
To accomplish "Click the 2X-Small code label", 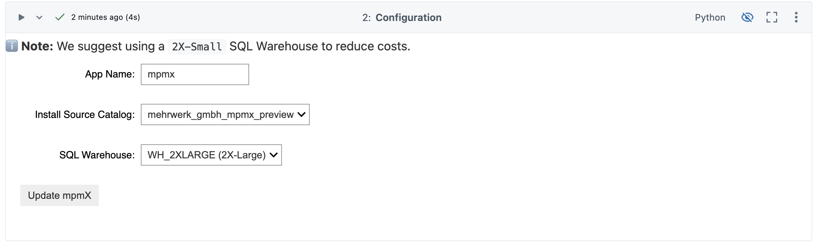I will 197,47.
